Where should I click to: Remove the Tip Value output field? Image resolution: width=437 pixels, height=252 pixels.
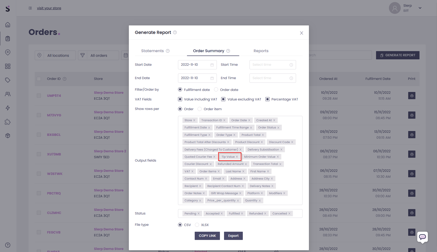pyautogui.click(x=237, y=157)
